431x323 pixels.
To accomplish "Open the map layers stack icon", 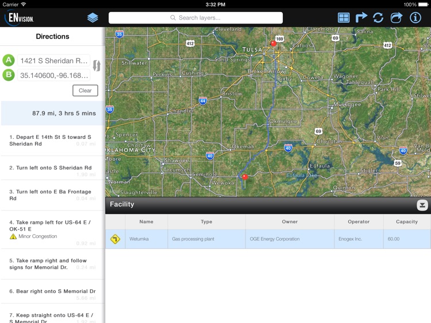I will (93, 18).
